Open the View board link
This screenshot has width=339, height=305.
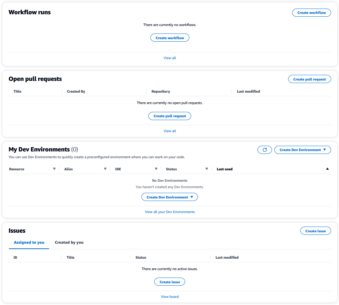(x=169, y=296)
